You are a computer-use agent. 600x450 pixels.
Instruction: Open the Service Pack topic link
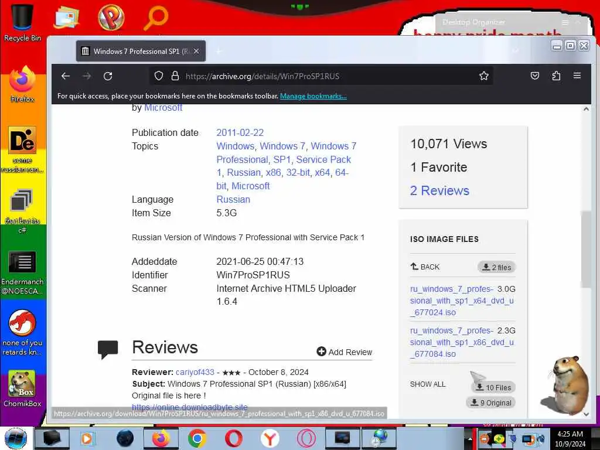323,159
